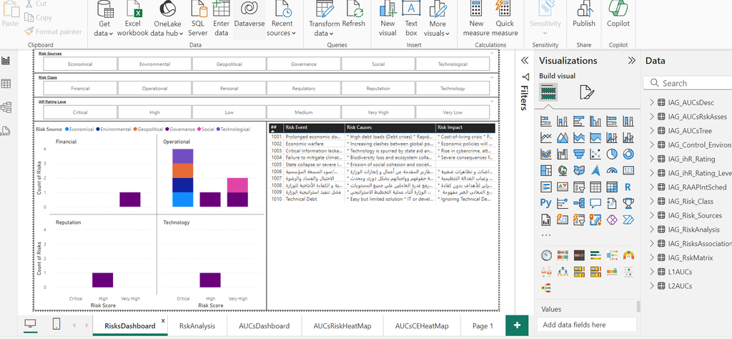
Task: Select the Line chart visual
Action: point(545,138)
